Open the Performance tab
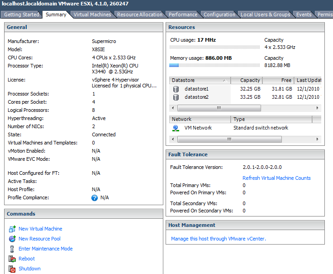 coord(183,14)
